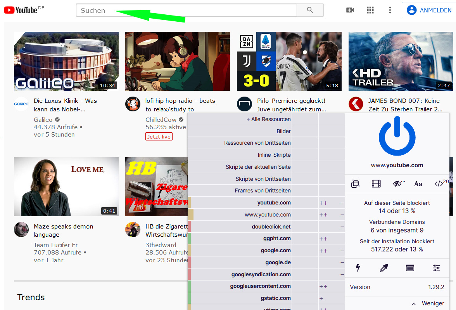The width and height of the screenshot is (456, 310).
Task: Click the goal-icon avatar beside Pirlo-Premiere
Action: tap(244, 104)
